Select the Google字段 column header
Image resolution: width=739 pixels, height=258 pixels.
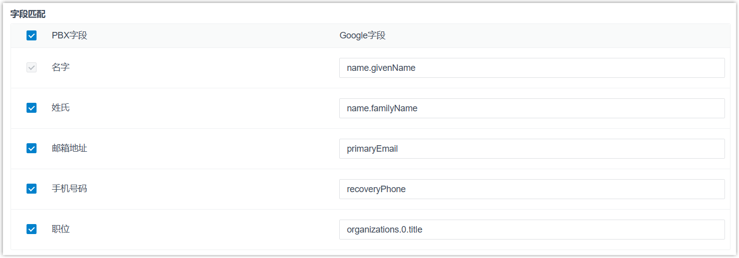[x=362, y=35]
